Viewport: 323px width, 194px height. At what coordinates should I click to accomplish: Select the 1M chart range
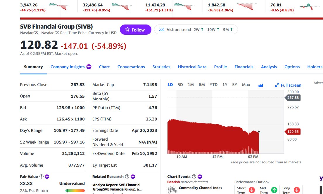[191, 85]
